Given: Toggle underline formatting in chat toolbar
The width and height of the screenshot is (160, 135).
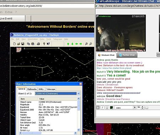Looking at the screenshot, I should (x=107, y=108).
